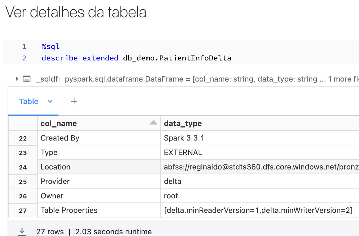359x236 pixels.
Task: Select the delta.minReaderVersion properties value cell
Action: coord(260,210)
